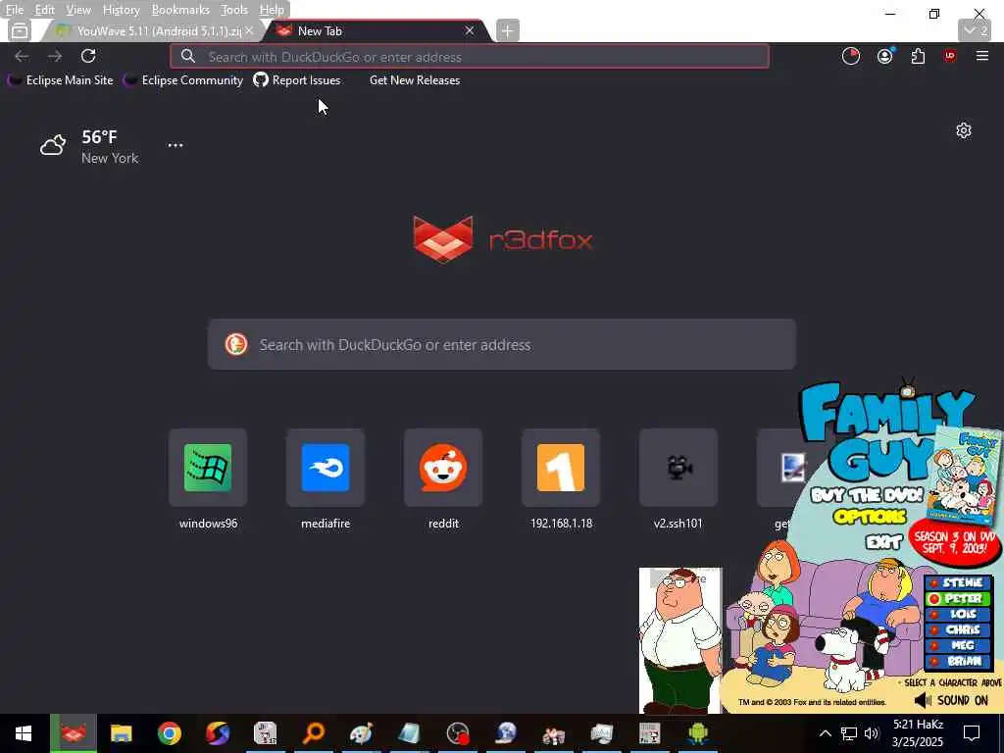Open the Extensions puzzle icon

click(918, 56)
